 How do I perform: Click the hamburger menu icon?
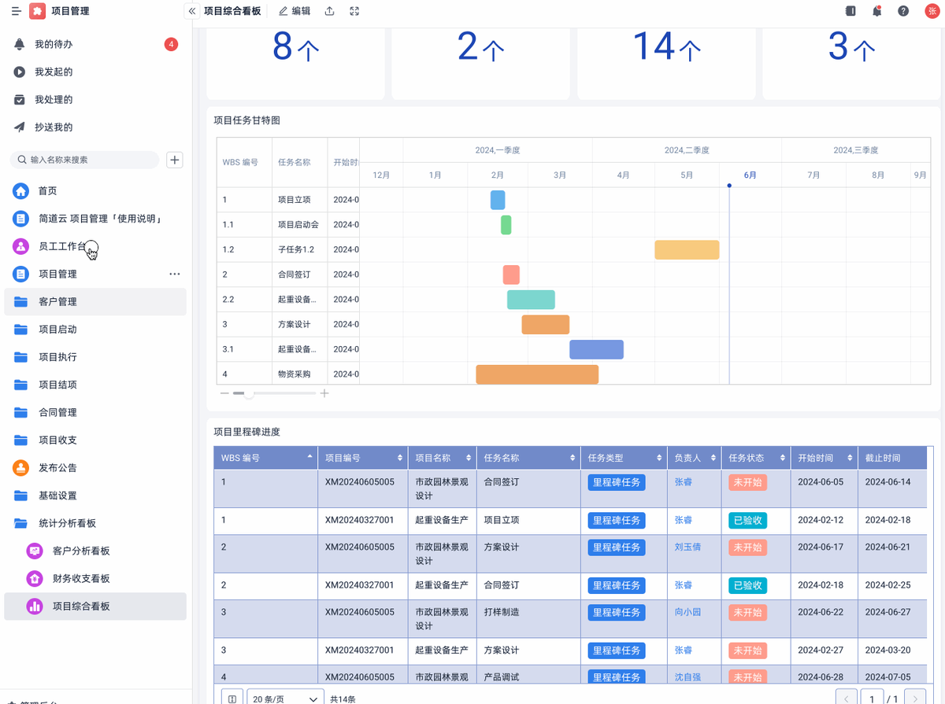(x=16, y=11)
